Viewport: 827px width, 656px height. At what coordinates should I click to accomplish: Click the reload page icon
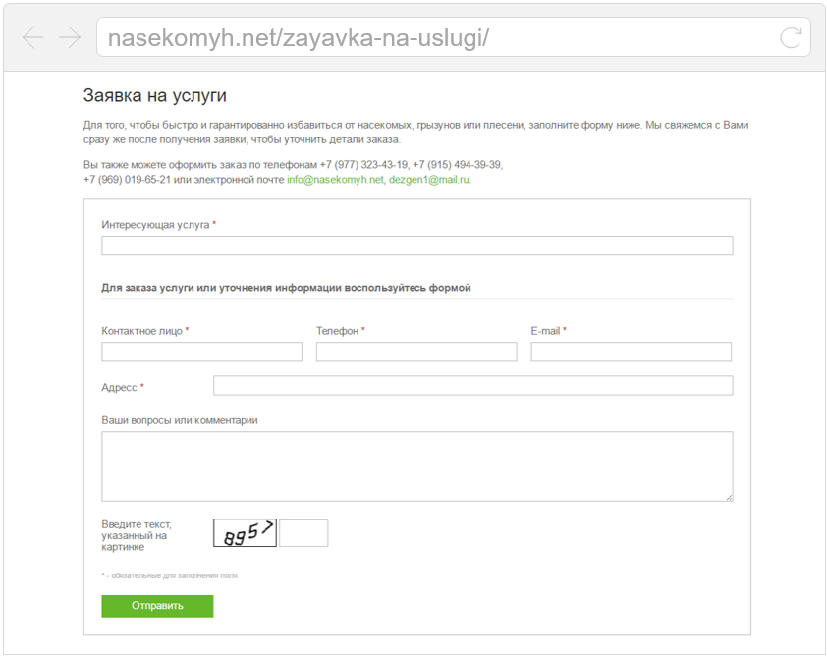click(791, 38)
